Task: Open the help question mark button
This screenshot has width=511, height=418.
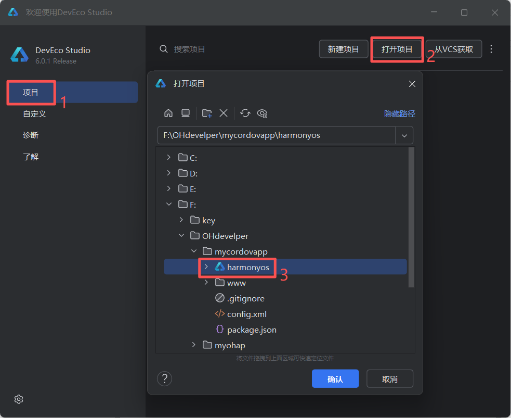Action: click(x=165, y=378)
